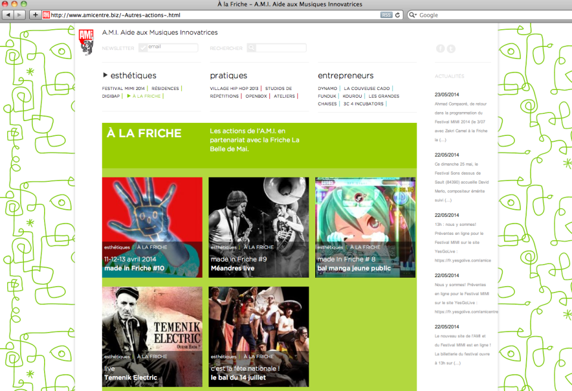Open the entrepreneurs section heading

tap(346, 76)
